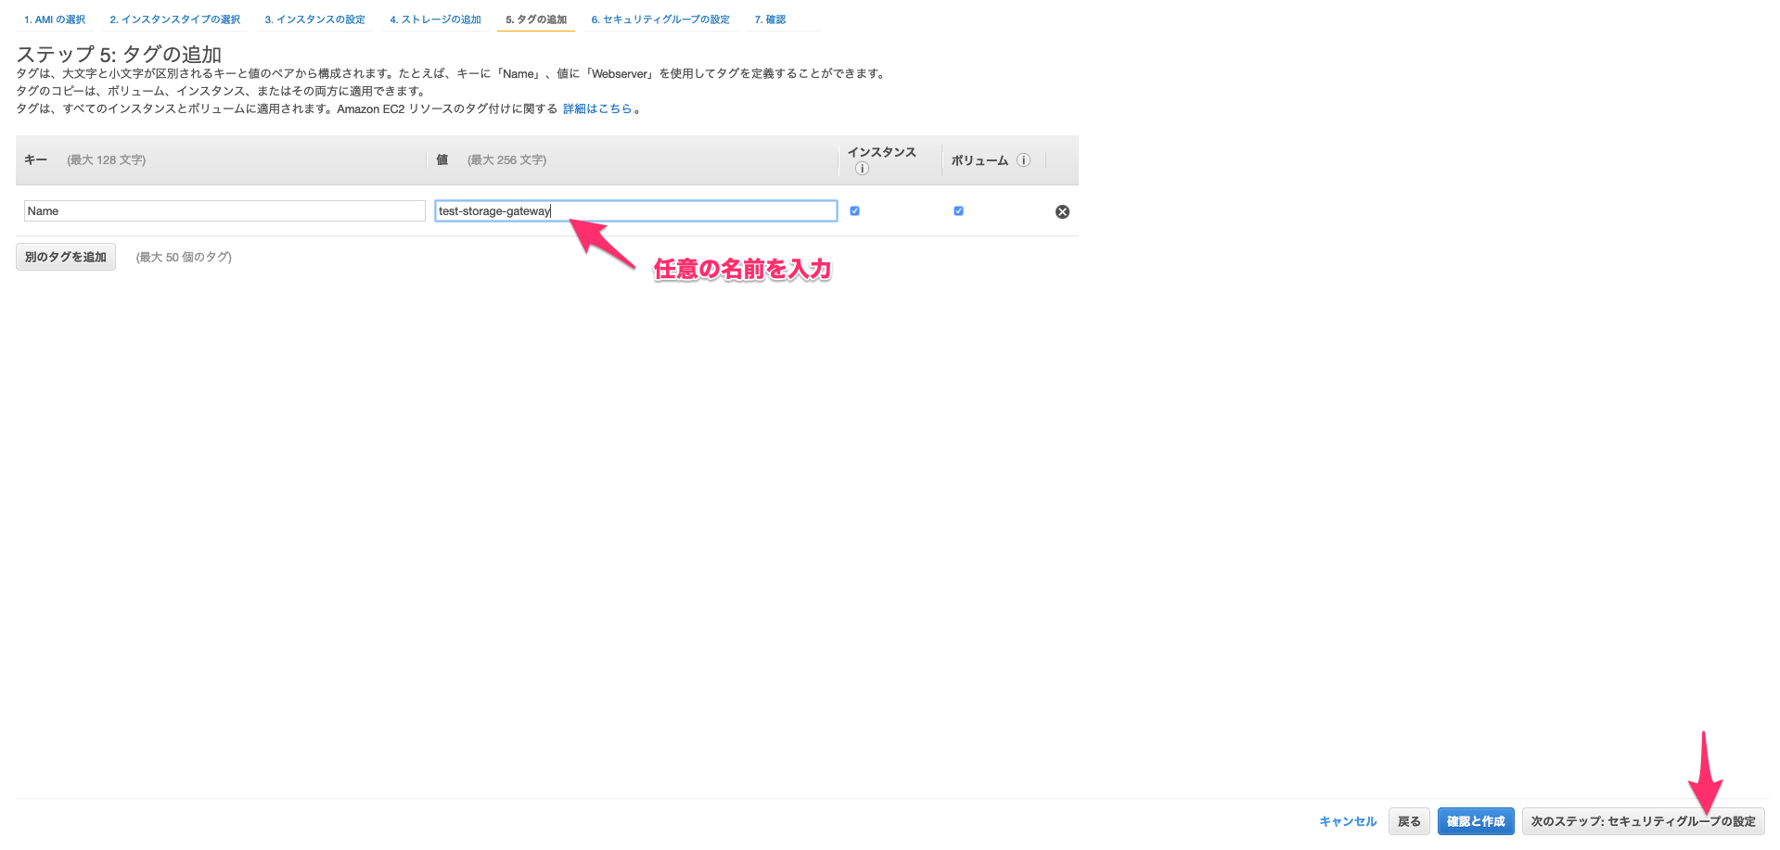Open the インスタンス column info icon

(861, 169)
